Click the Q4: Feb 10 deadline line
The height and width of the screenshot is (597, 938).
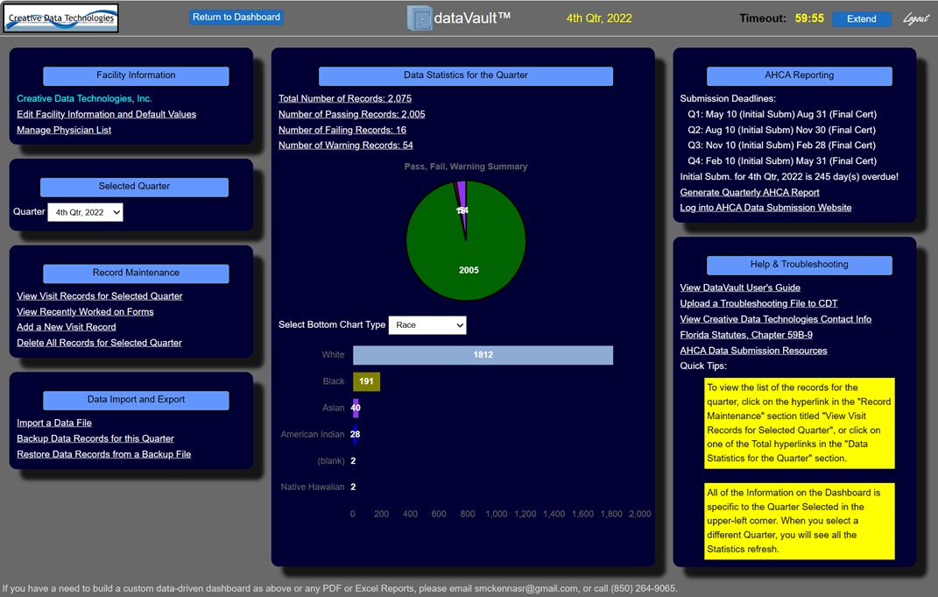click(782, 161)
